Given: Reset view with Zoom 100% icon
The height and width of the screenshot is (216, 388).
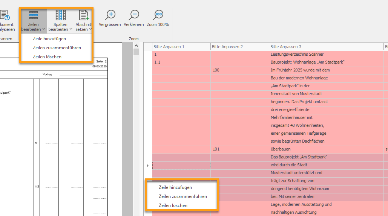Looking at the screenshot, I should tap(158, 15).
